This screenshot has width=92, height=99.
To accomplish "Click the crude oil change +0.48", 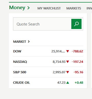I will [x=79, y=83].
